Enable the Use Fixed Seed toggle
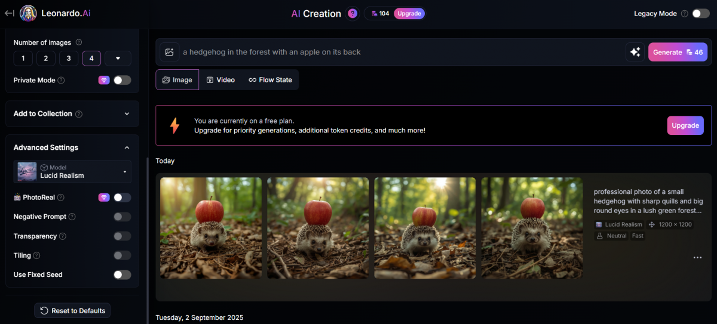 pos(122,274)
